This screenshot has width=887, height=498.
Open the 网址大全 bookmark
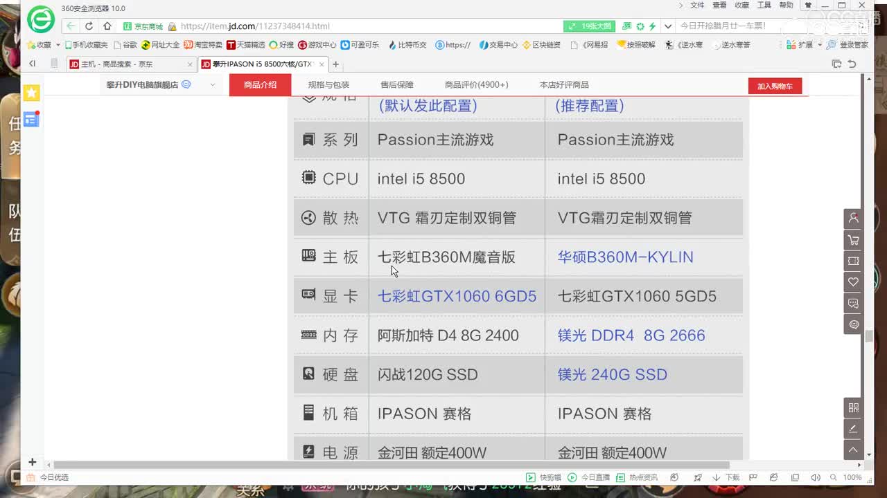coord(161,45)
